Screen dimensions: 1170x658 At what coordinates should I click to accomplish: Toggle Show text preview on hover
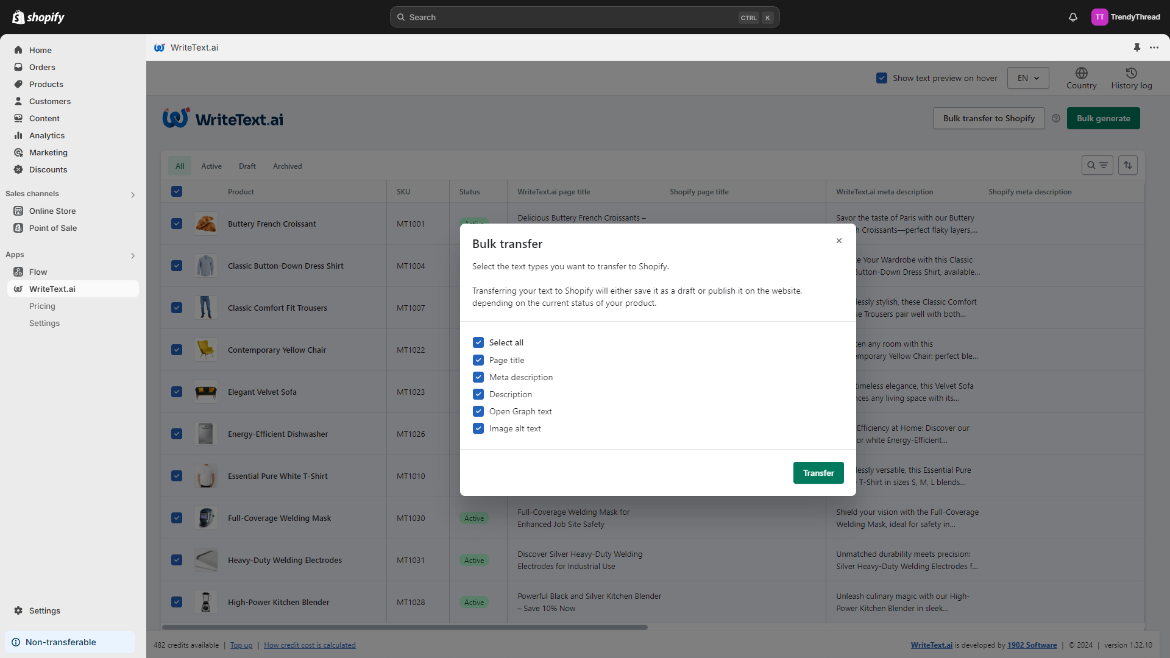[881, 78]
